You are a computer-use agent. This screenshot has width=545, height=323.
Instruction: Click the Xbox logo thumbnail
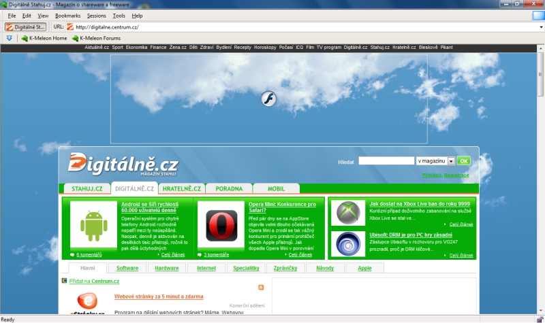point(348,213)
